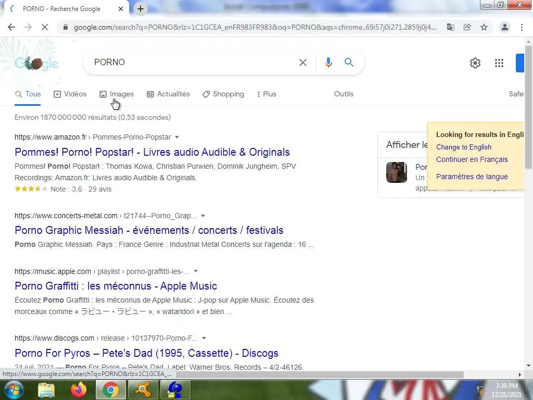Click the globe program taskbar icon
Image resolution: width=533 pixels, height=400 pixels.
tap(175, 390)
